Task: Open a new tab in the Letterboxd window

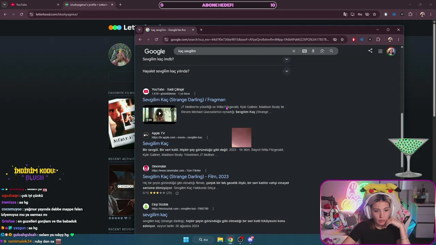Action: coord(120,5)
